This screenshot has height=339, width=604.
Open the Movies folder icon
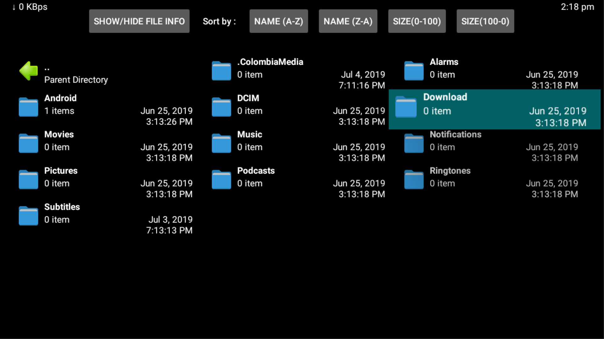click(28, 143)
